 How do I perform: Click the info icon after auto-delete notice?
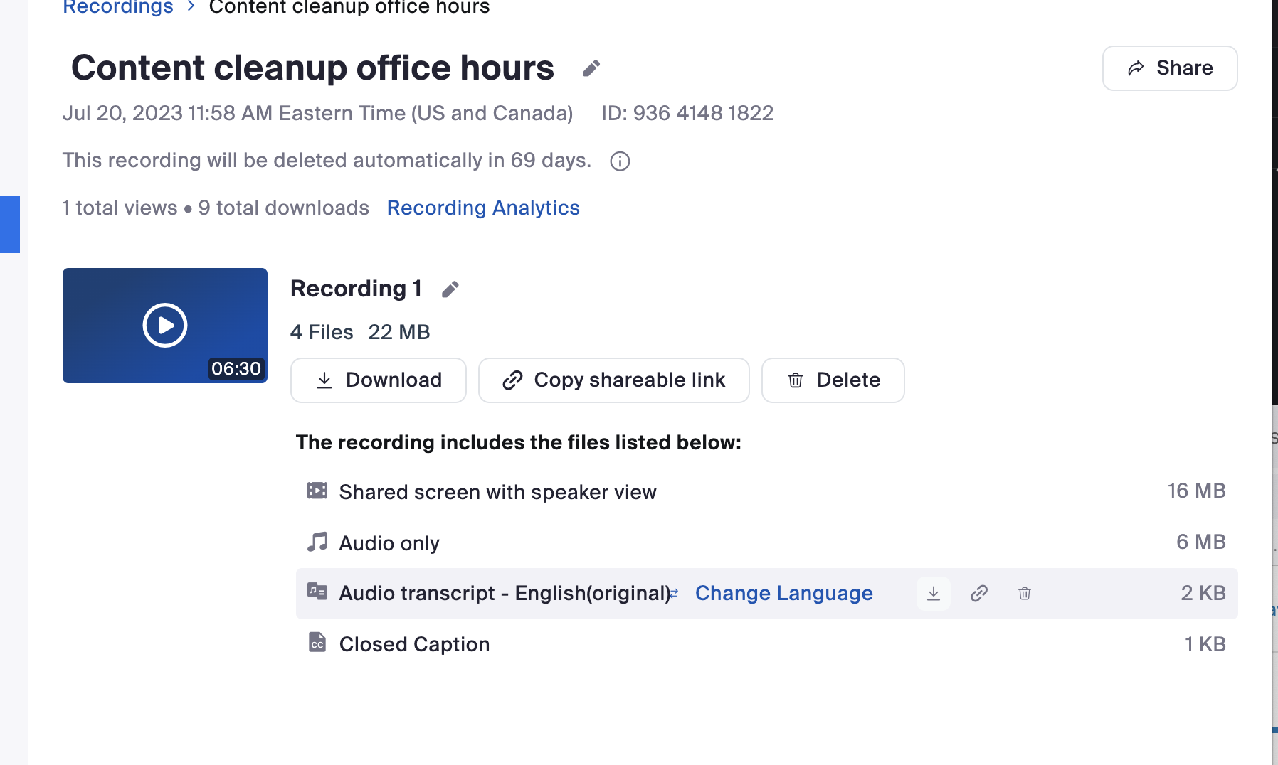click(620, 161)
